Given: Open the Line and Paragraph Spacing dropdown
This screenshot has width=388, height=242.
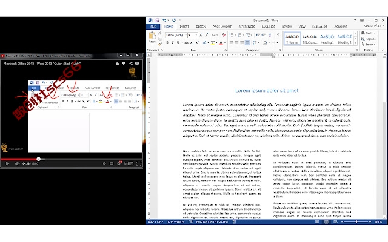Looking at the screenshot, I should [255, 42].
